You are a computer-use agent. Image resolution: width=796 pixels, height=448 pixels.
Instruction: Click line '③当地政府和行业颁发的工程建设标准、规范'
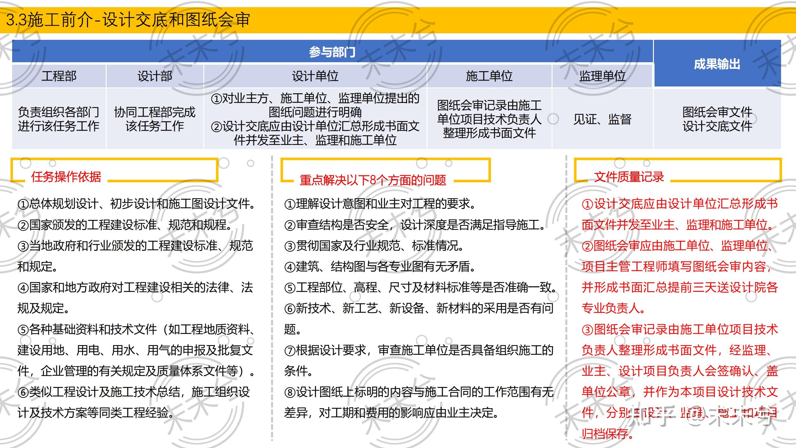[135, 246]
